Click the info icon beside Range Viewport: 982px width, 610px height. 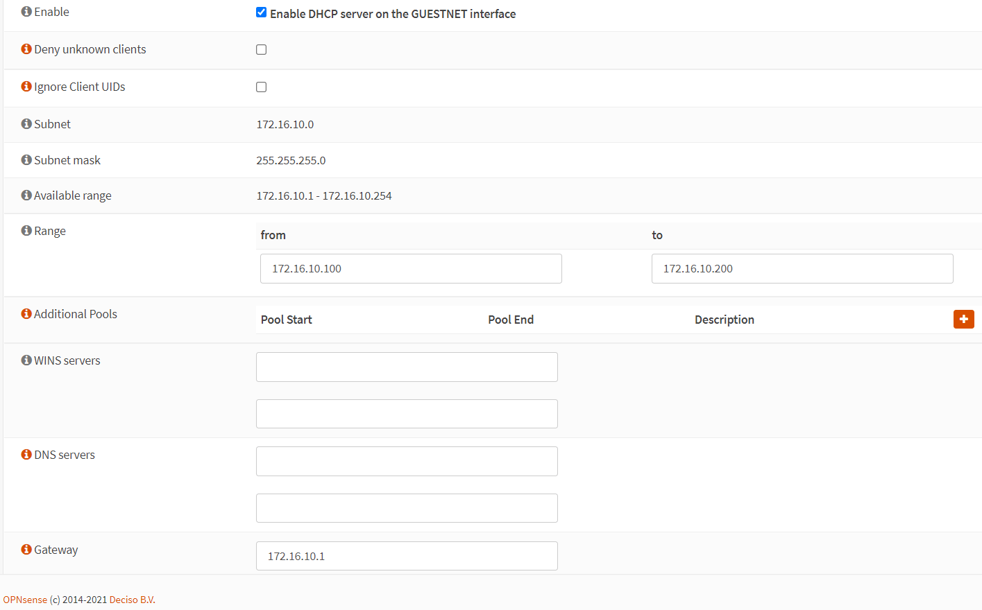point(26,231)
